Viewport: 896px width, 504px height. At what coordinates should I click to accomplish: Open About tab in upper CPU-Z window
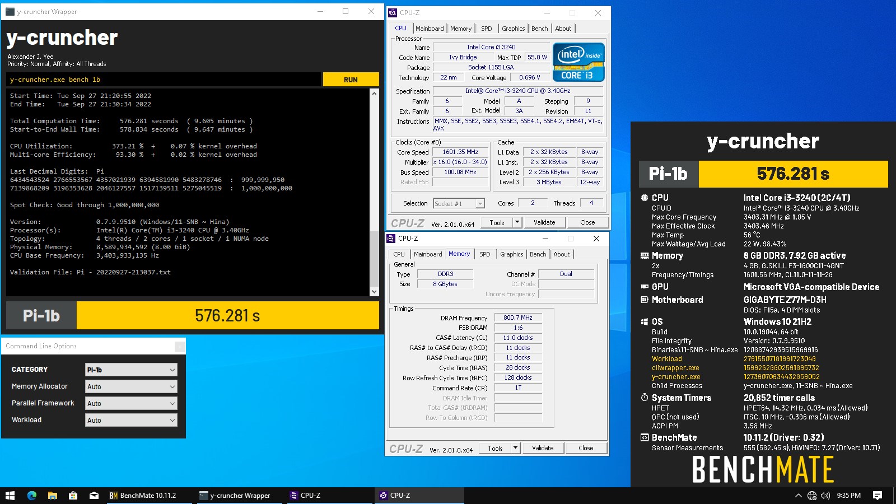[x=563, y=29]
